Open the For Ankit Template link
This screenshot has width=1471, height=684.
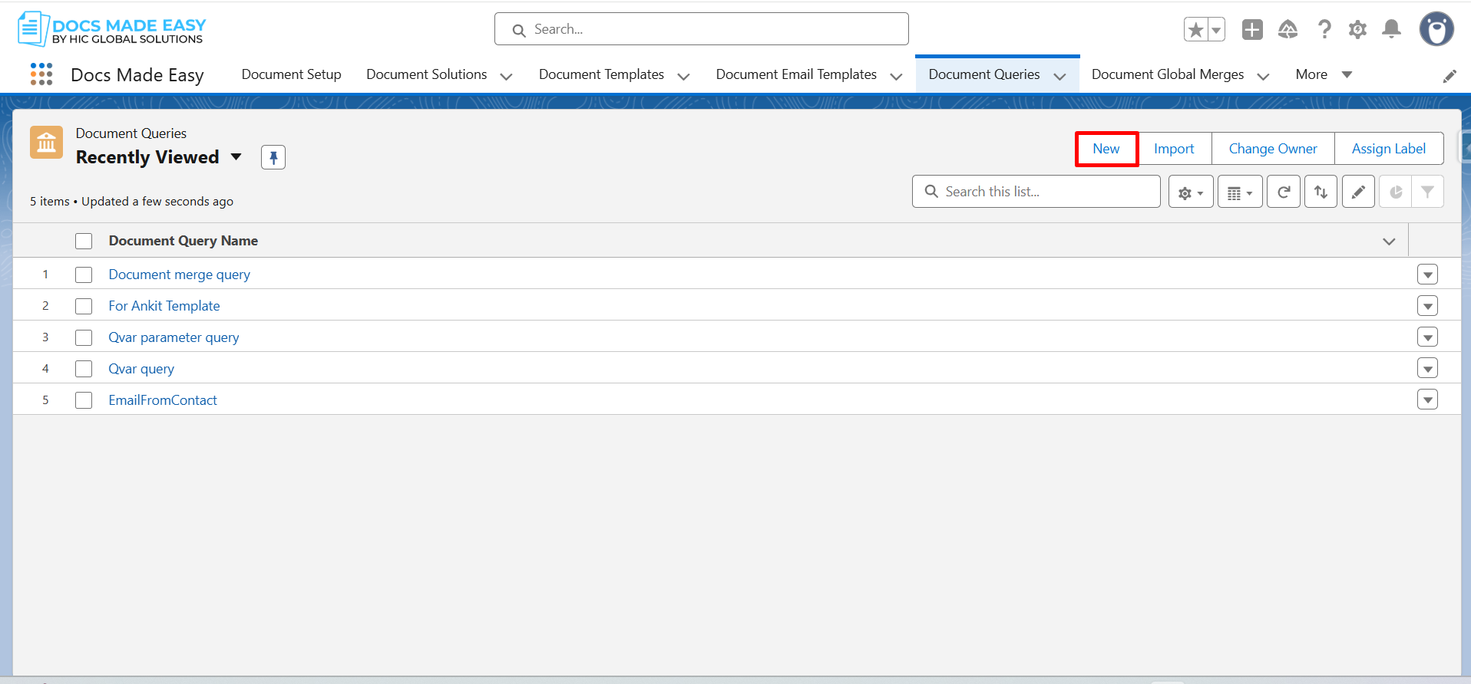coord(164,306)
